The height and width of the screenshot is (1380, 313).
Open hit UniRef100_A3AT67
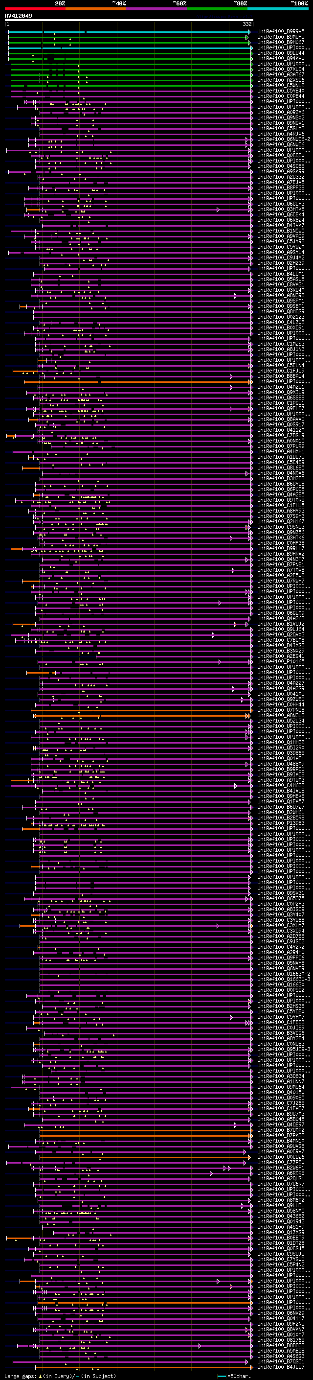pyautogui.click(x=281, y=74)
